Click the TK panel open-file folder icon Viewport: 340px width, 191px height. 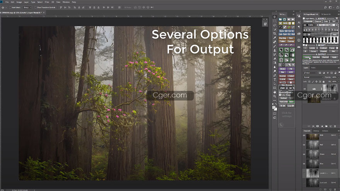280,19
